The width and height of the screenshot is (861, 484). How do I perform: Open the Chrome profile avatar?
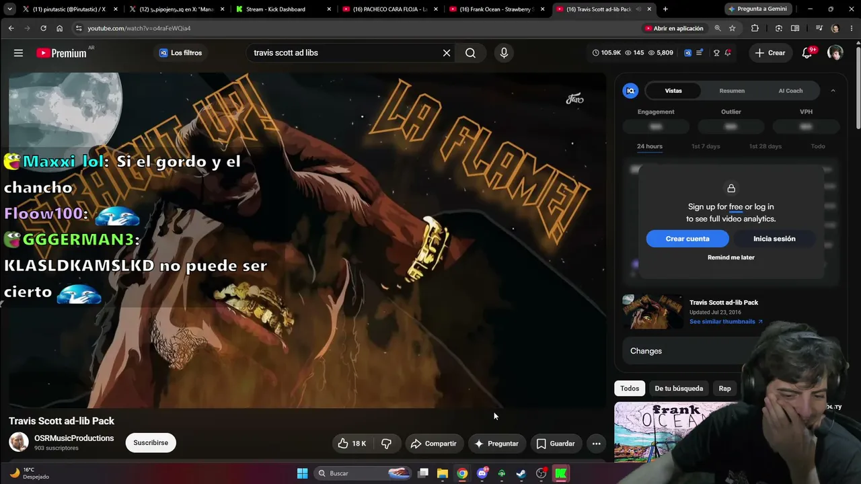835,28
